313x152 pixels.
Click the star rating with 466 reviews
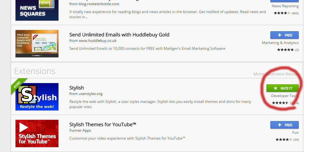pos(286,13)
